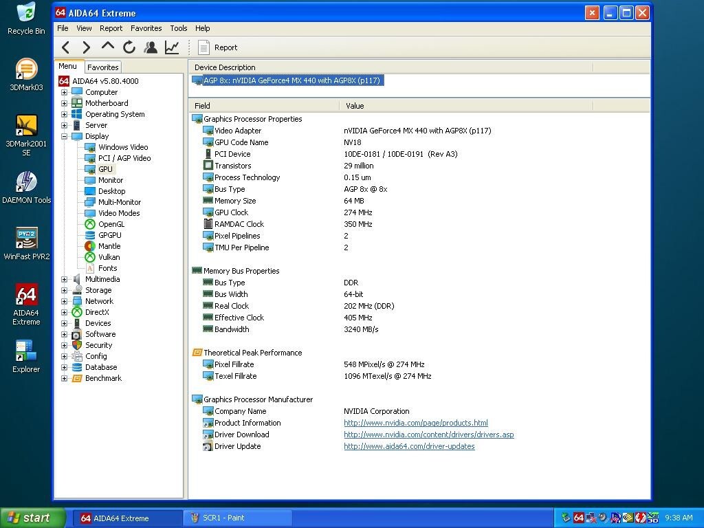This screenshot has width=704, height=528.
Task: Expand the Motherboard tree node
Action: [x=64, y=103]
